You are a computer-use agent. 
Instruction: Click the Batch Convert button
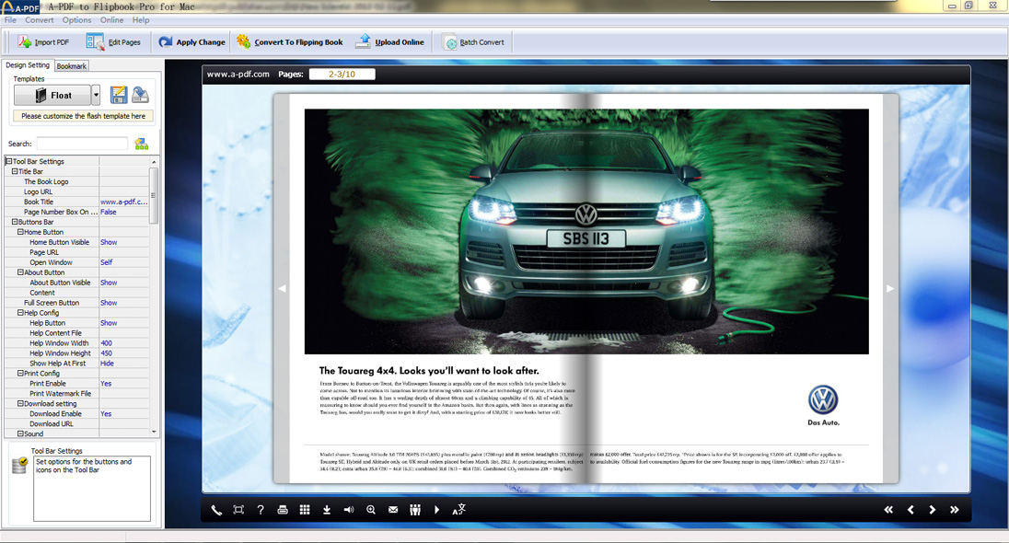[474, 41]
